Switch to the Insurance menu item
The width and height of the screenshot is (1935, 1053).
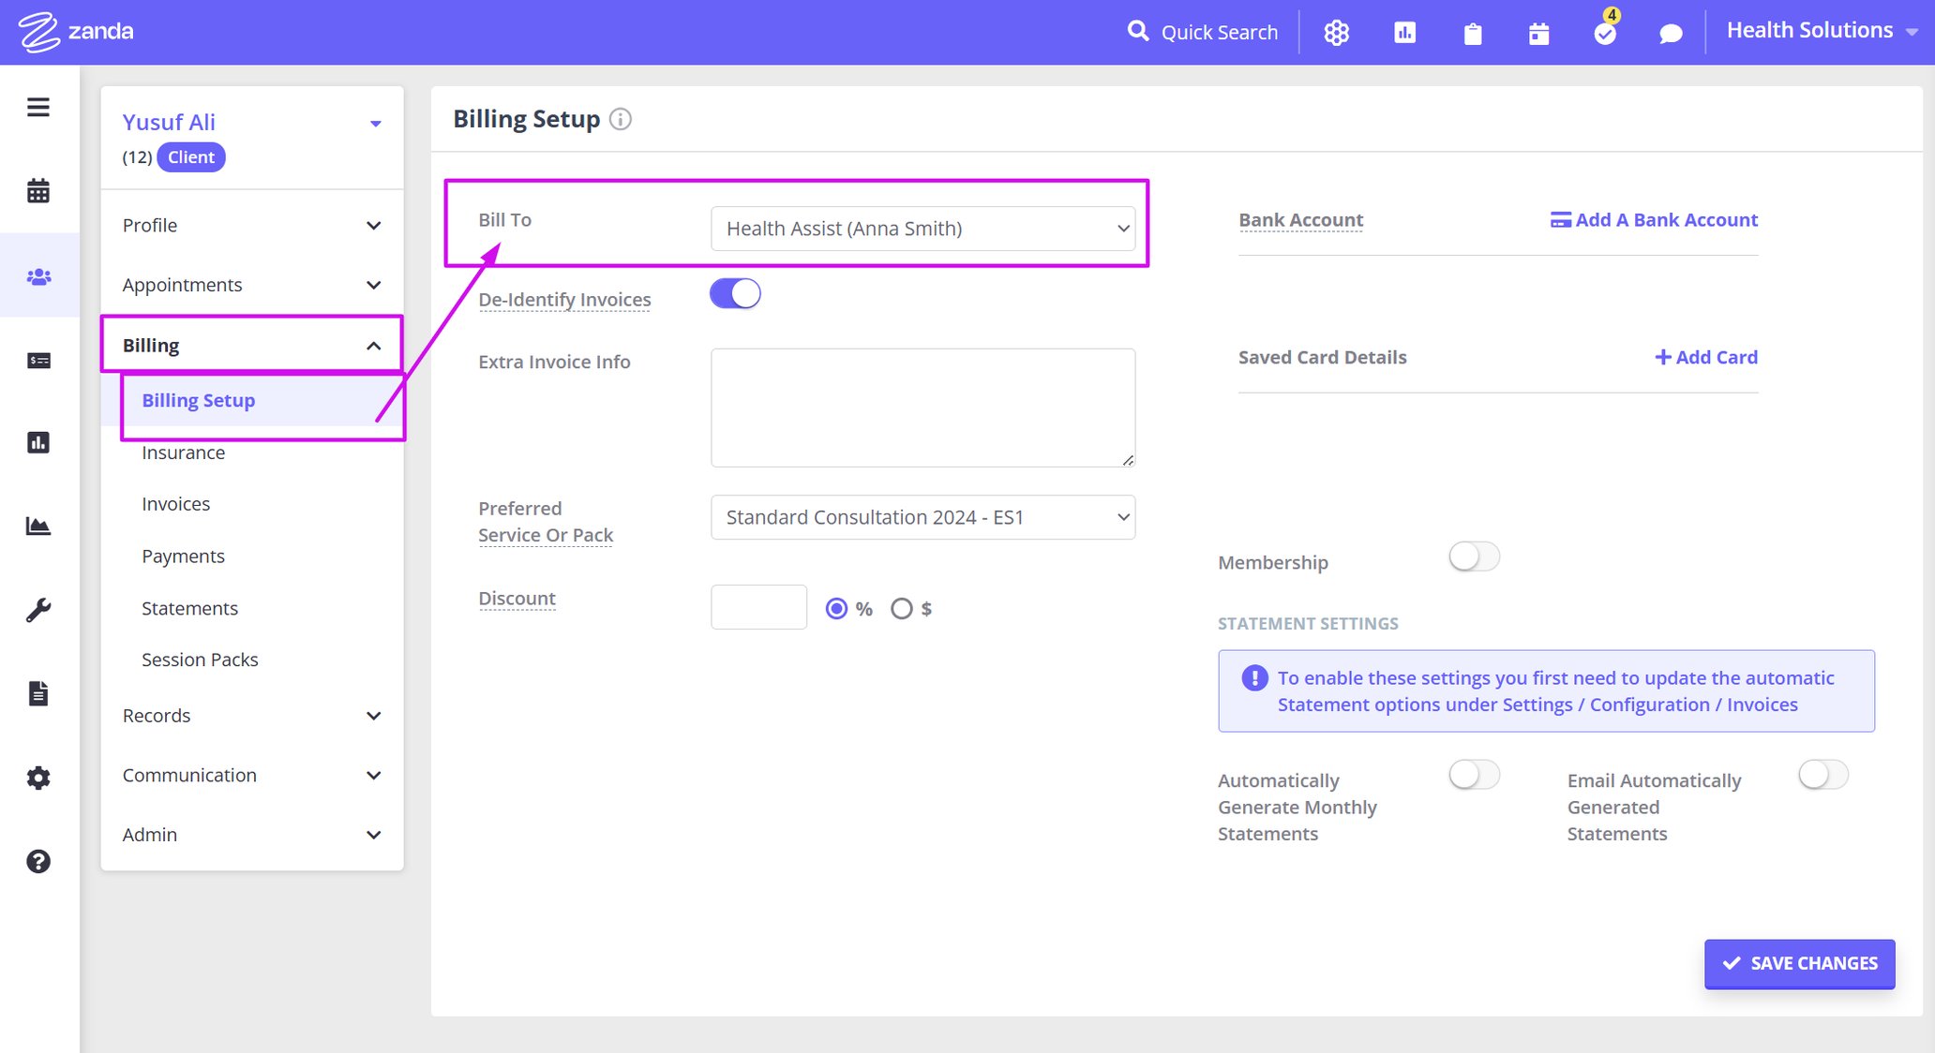(183, 452)
